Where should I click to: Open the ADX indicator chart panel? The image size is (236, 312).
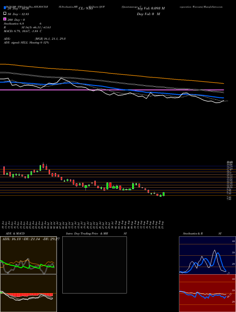(x=28, y=255)
